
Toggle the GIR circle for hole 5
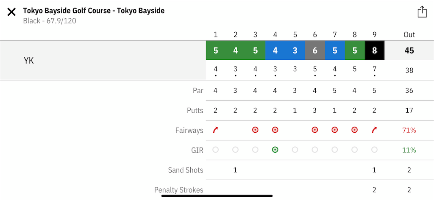pos(295,150)
